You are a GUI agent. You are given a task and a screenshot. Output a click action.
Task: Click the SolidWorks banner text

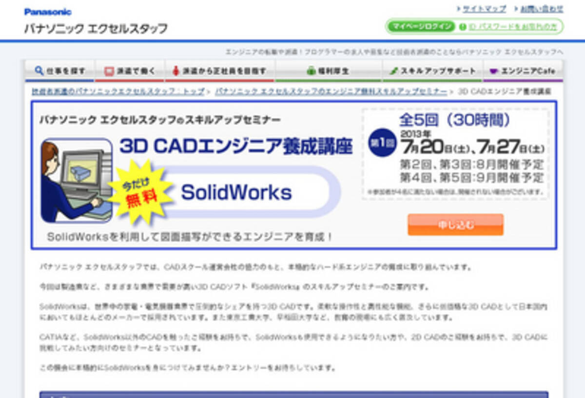[x=236, y=193]
